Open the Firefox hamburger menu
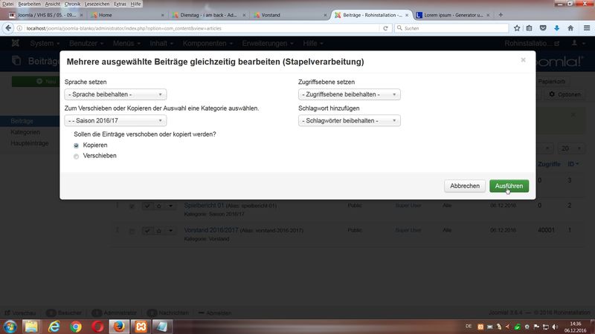 [587, 28]
